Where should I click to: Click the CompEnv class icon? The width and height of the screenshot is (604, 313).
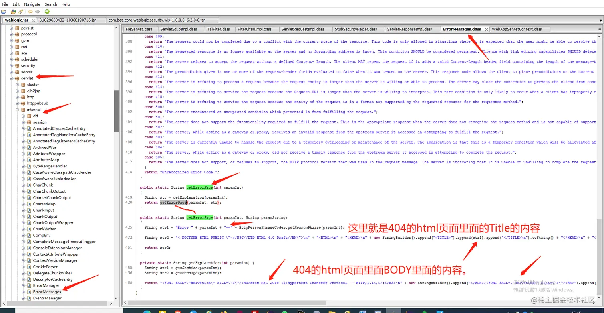coord(29,235)
